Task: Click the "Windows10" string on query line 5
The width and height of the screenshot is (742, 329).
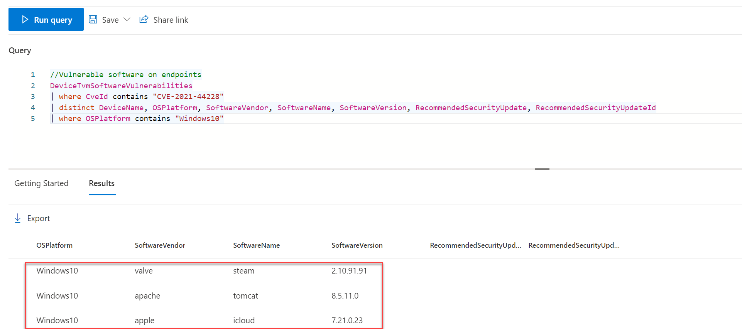Action: (x=199, y=118)
